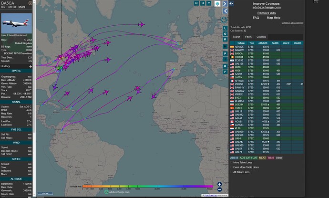Select aircraft row BAW6W
Viewport: 329px width, 198px height.
point(267,50)
